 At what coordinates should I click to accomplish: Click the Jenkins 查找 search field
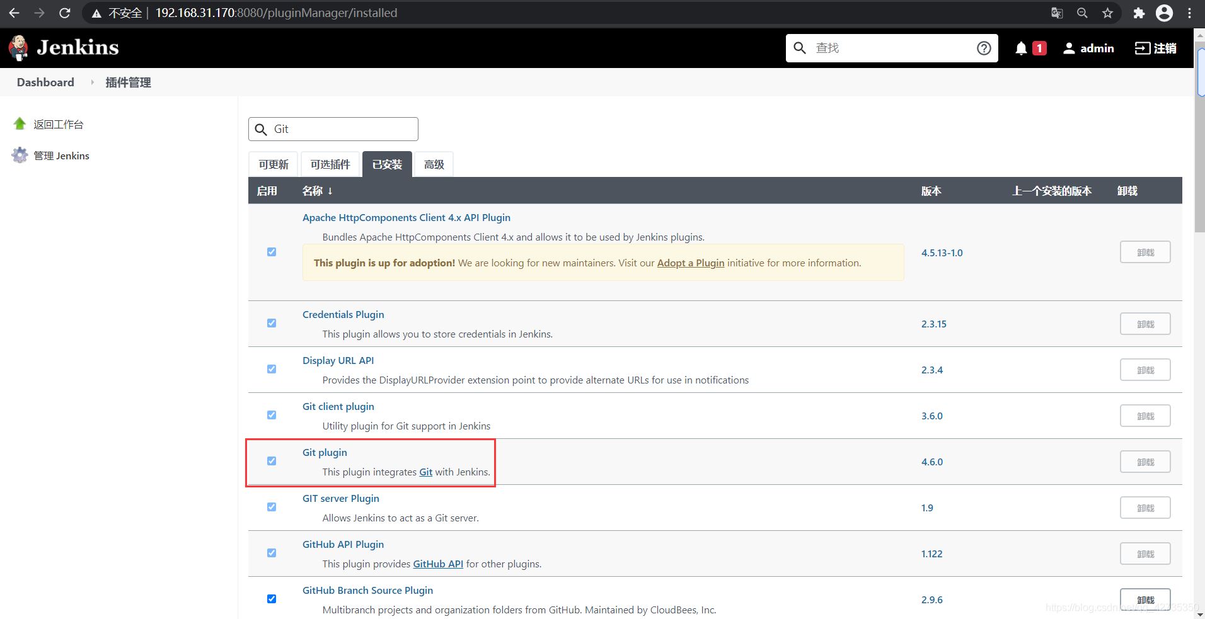click(892, 48)
